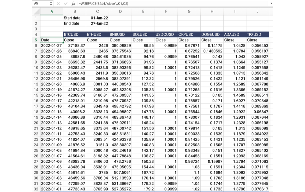Click the End date value 27-Jan-22

(x=97, y=23)
